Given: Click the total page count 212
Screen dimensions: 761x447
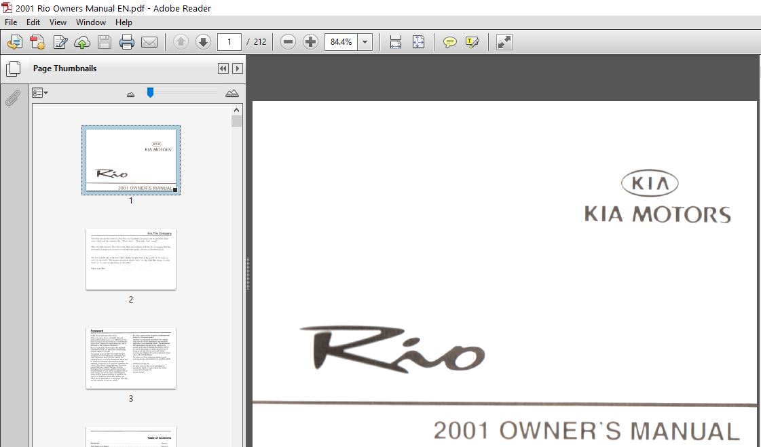Looking at the screenshot, I should (260, 42).
